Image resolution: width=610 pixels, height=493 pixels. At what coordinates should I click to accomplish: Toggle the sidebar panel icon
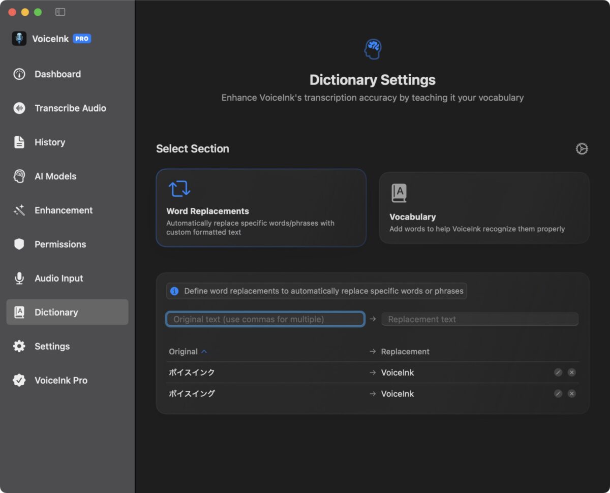tap(60, 12)
